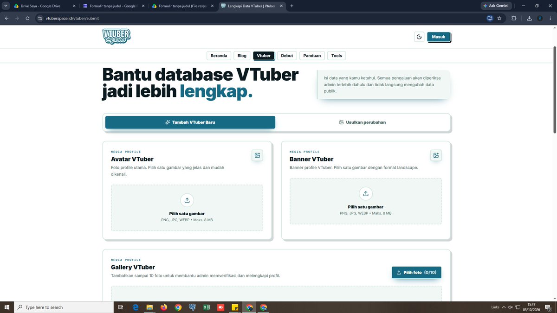Screen dimensions: 557x313
Task: Open Sticky Notes from taskbar
Action: point(235,307)
